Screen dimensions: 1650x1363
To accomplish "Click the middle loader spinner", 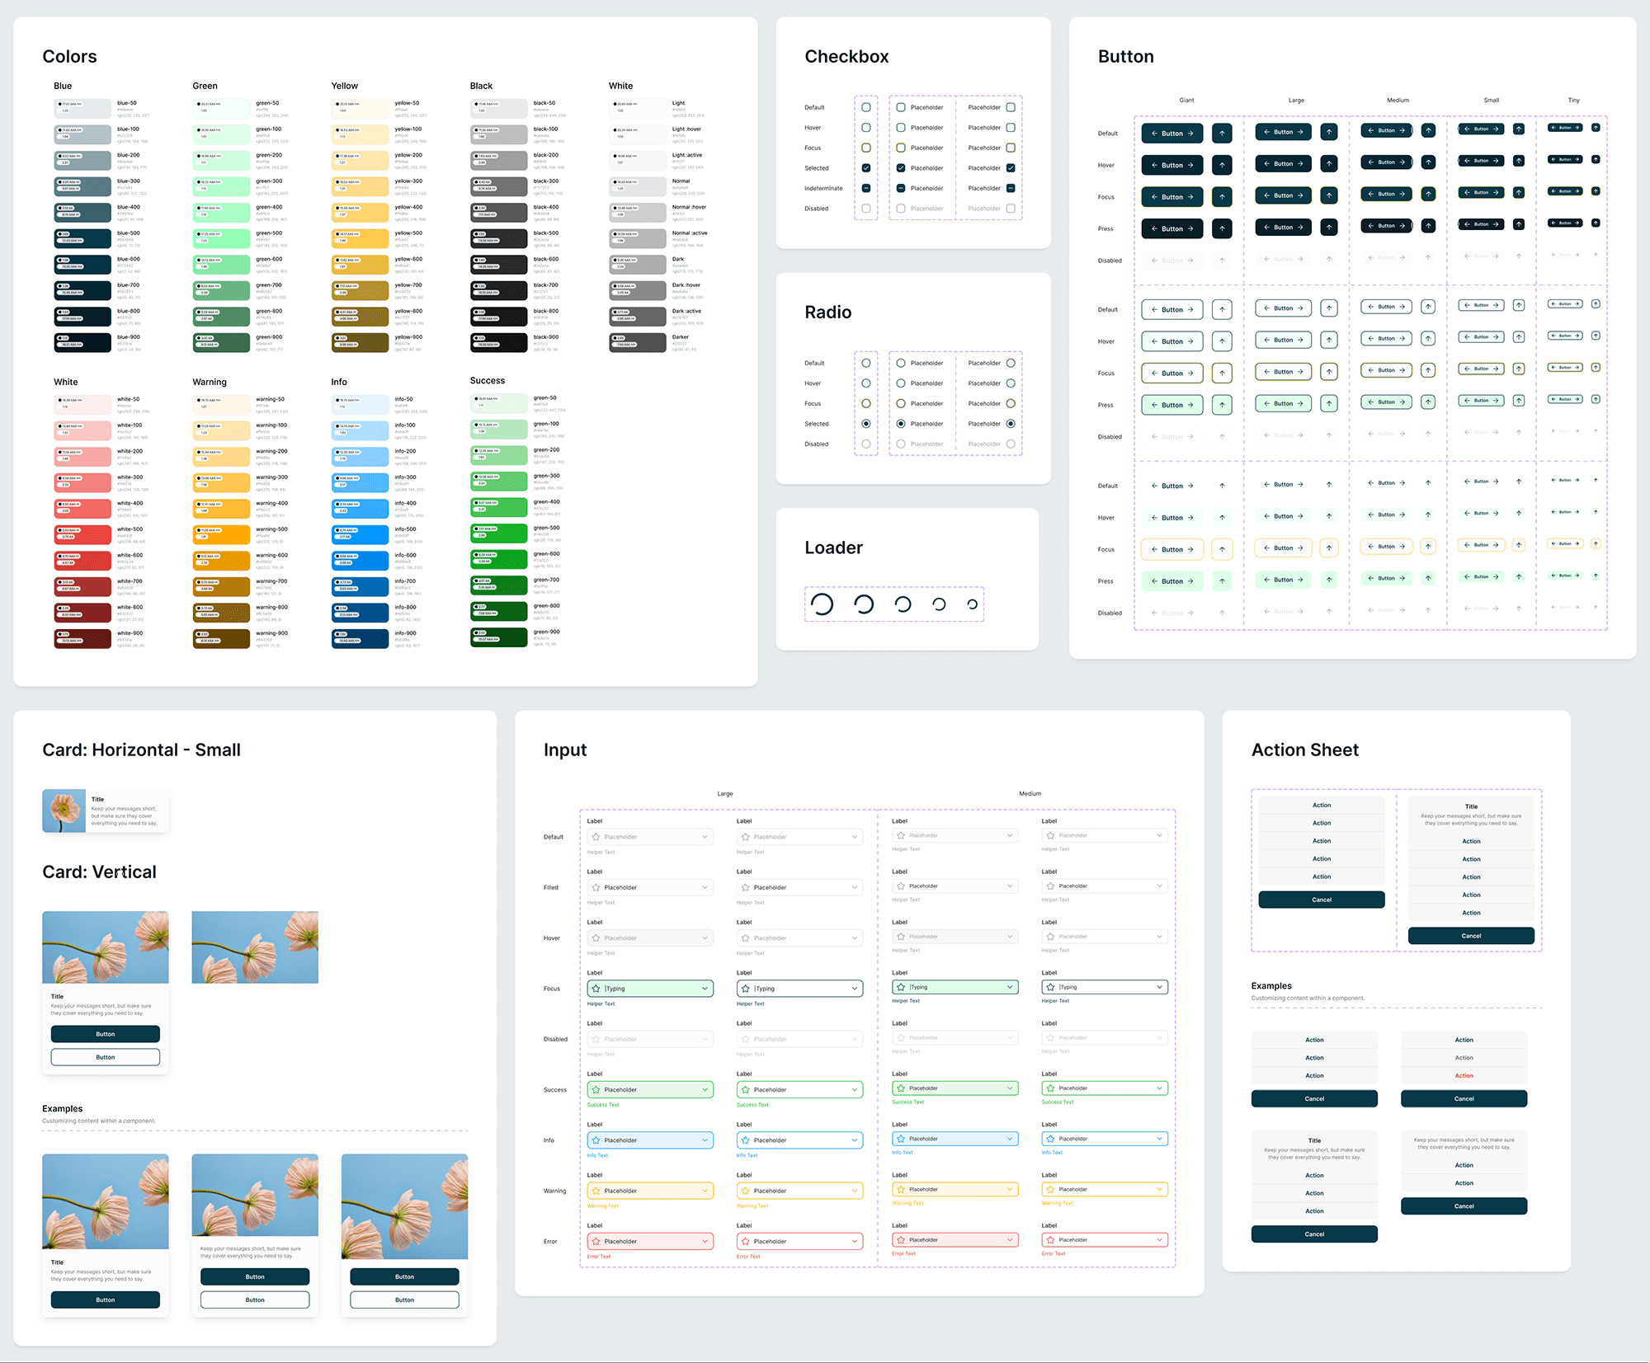I will click(x=902, y=604).
